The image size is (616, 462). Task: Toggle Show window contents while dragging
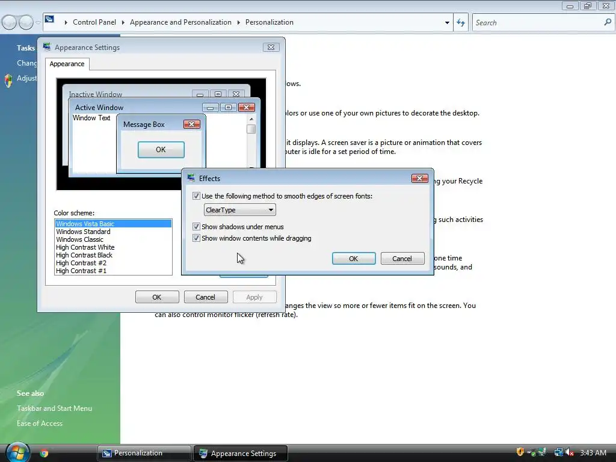[x=196, y=238]
